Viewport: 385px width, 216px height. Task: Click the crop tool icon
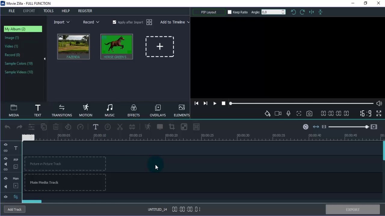(172, 127)
